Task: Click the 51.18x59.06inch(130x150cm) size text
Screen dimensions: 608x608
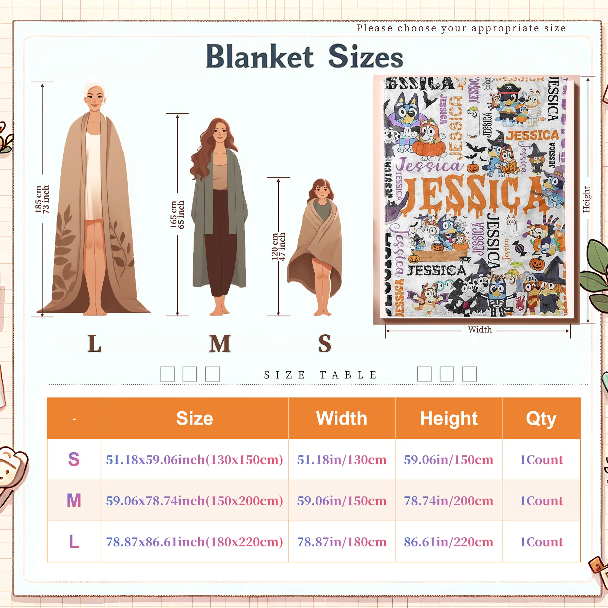Action: tap(195, 460)
